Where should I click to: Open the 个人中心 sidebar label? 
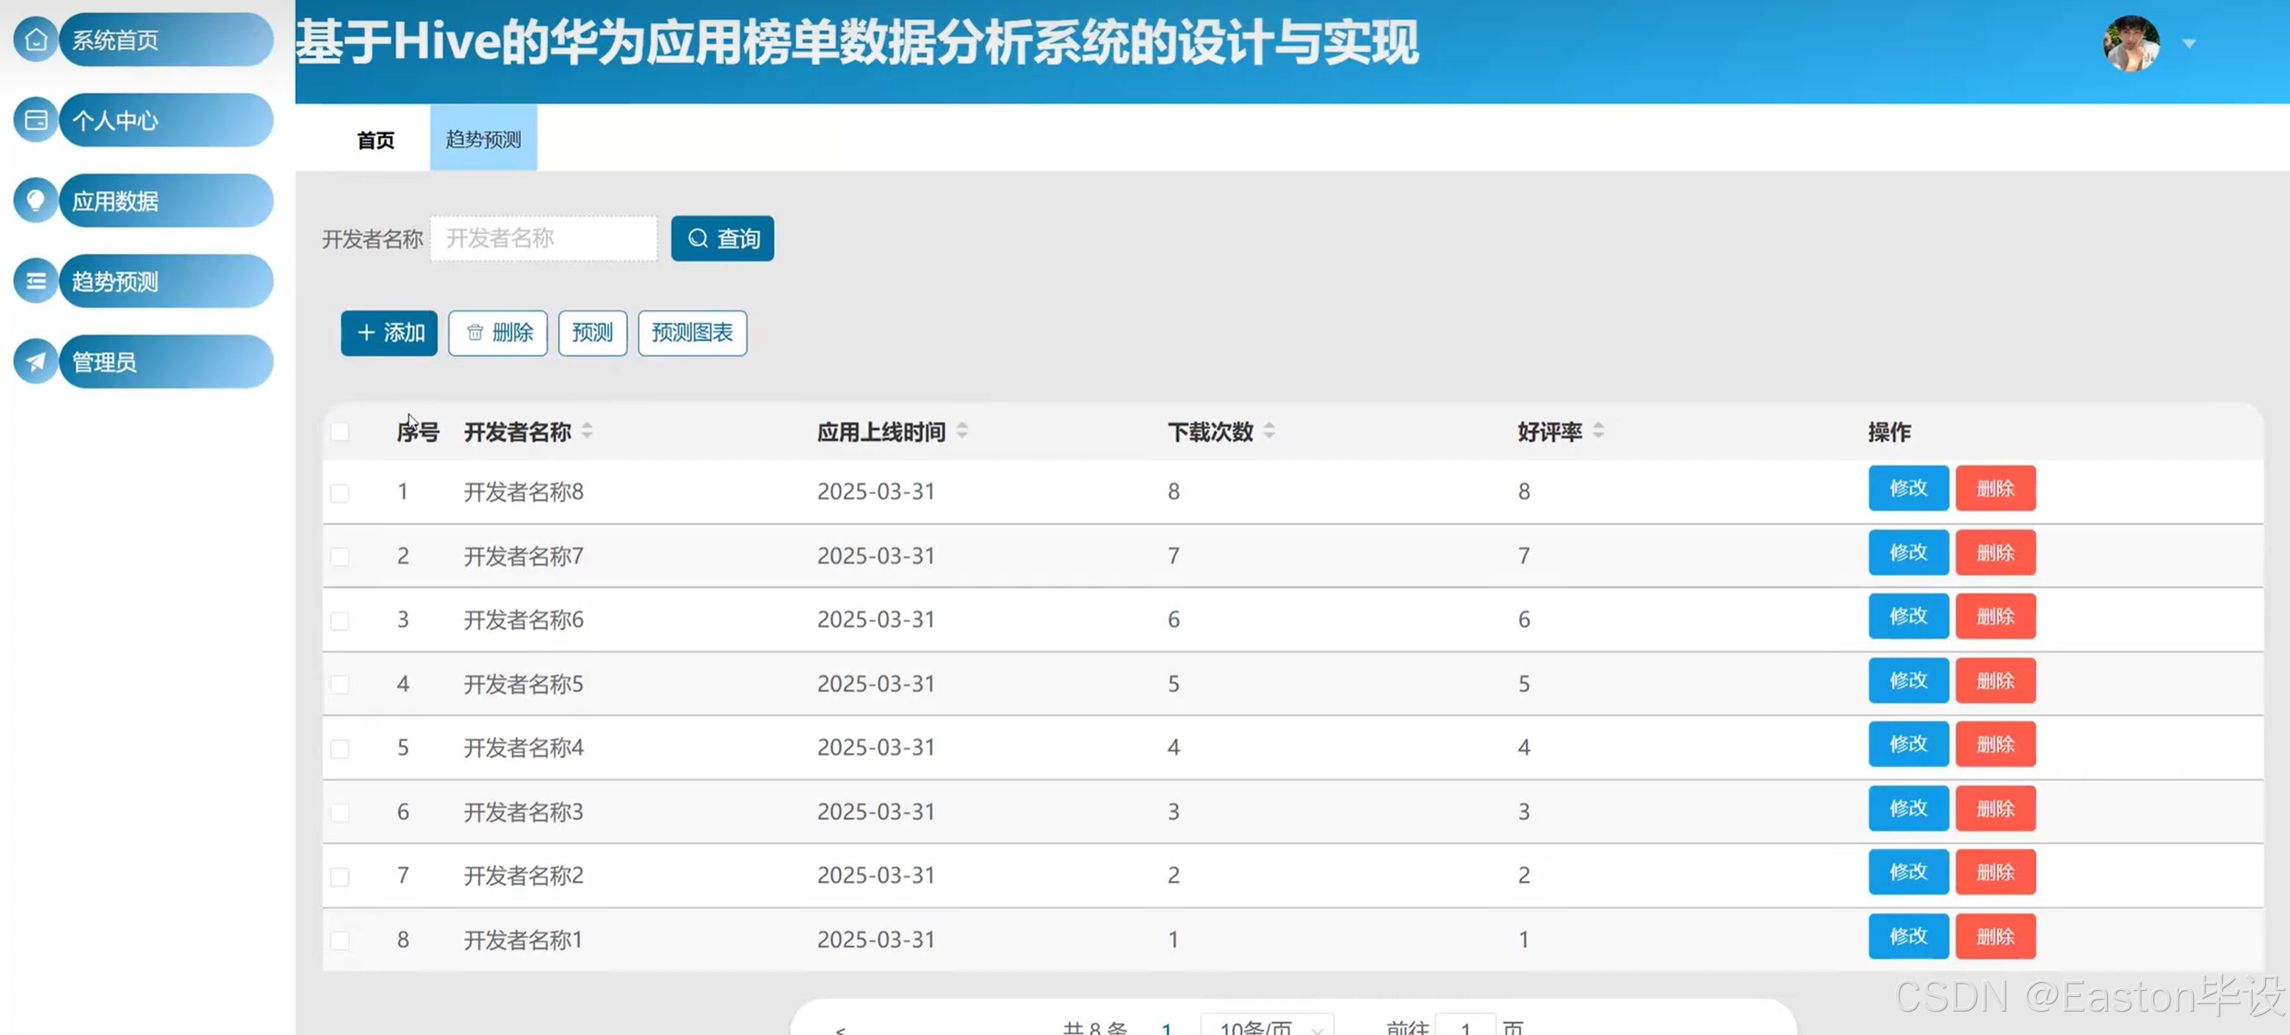click(166, 120)
